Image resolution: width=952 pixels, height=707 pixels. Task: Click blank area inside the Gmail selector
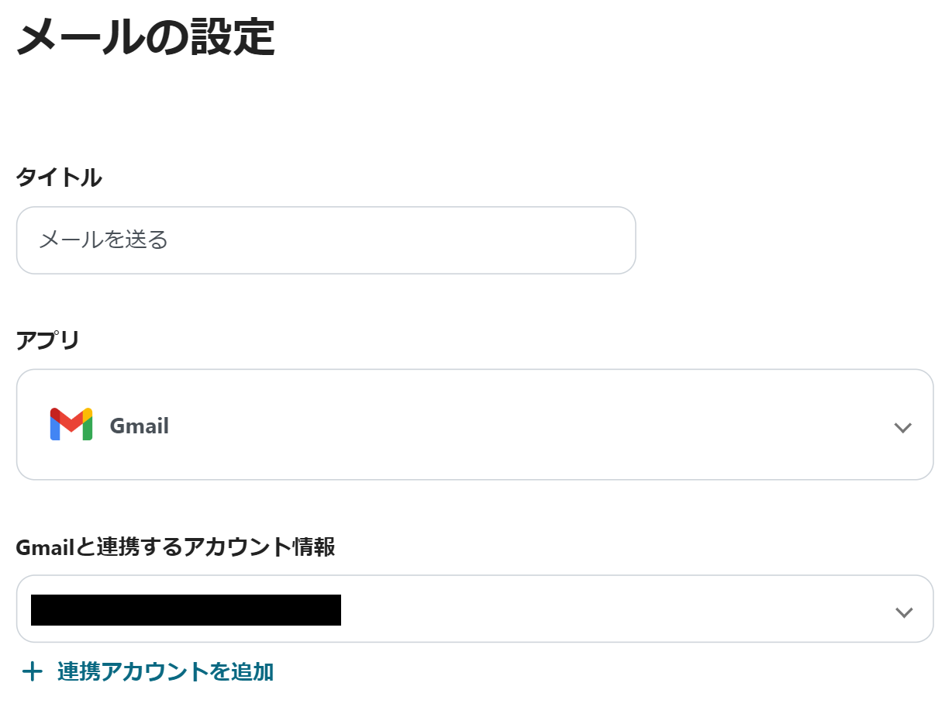click(x=543, y=425)
